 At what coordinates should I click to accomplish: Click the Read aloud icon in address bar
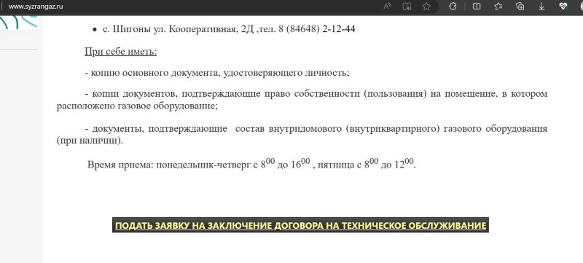click(387, 7)
